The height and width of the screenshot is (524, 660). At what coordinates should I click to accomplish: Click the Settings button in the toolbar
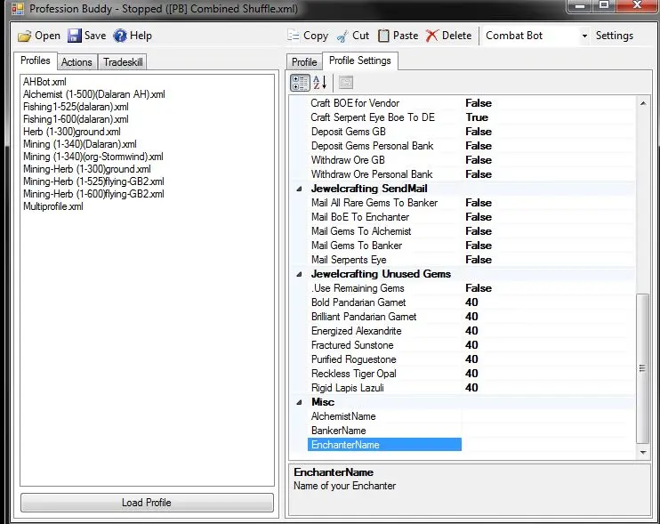(614, 36)
